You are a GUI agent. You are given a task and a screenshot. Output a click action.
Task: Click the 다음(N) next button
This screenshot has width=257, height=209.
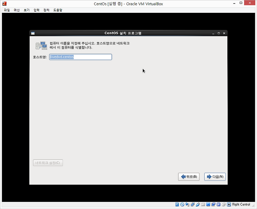point(215,177)
